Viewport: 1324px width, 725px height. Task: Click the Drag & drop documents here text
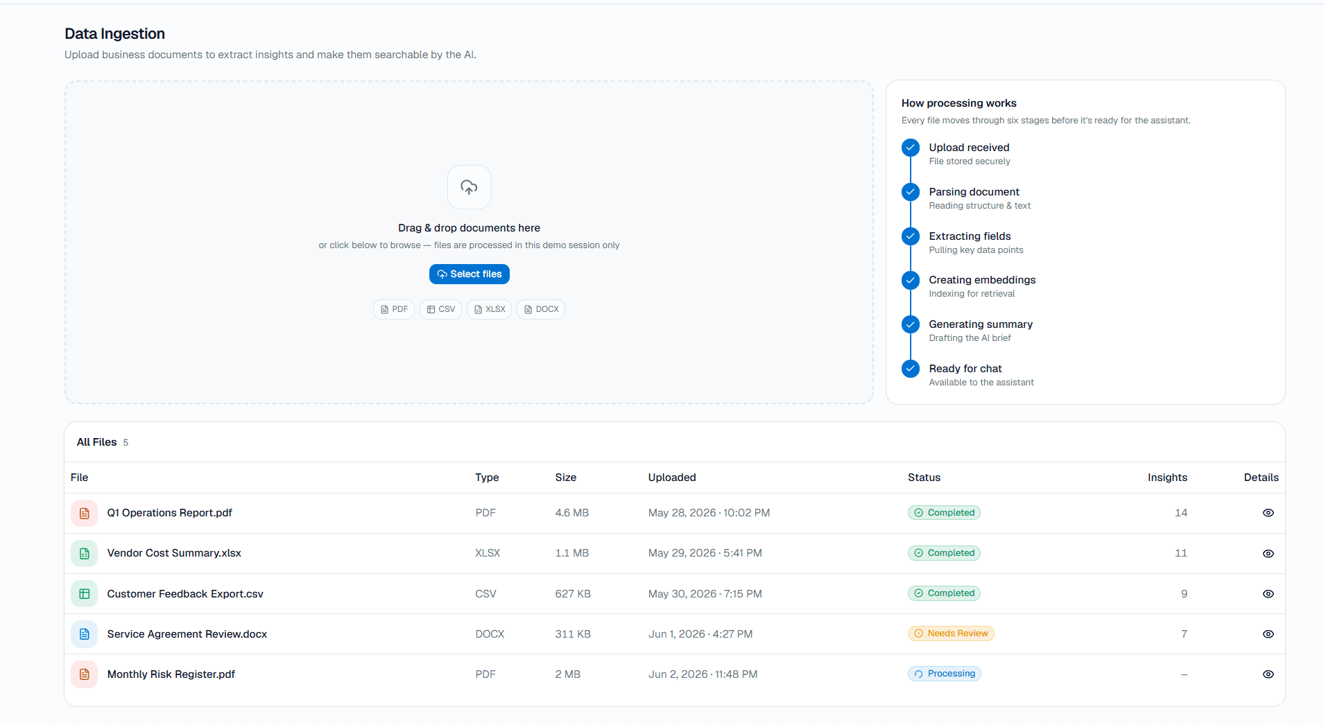click(x=469, y=228)
